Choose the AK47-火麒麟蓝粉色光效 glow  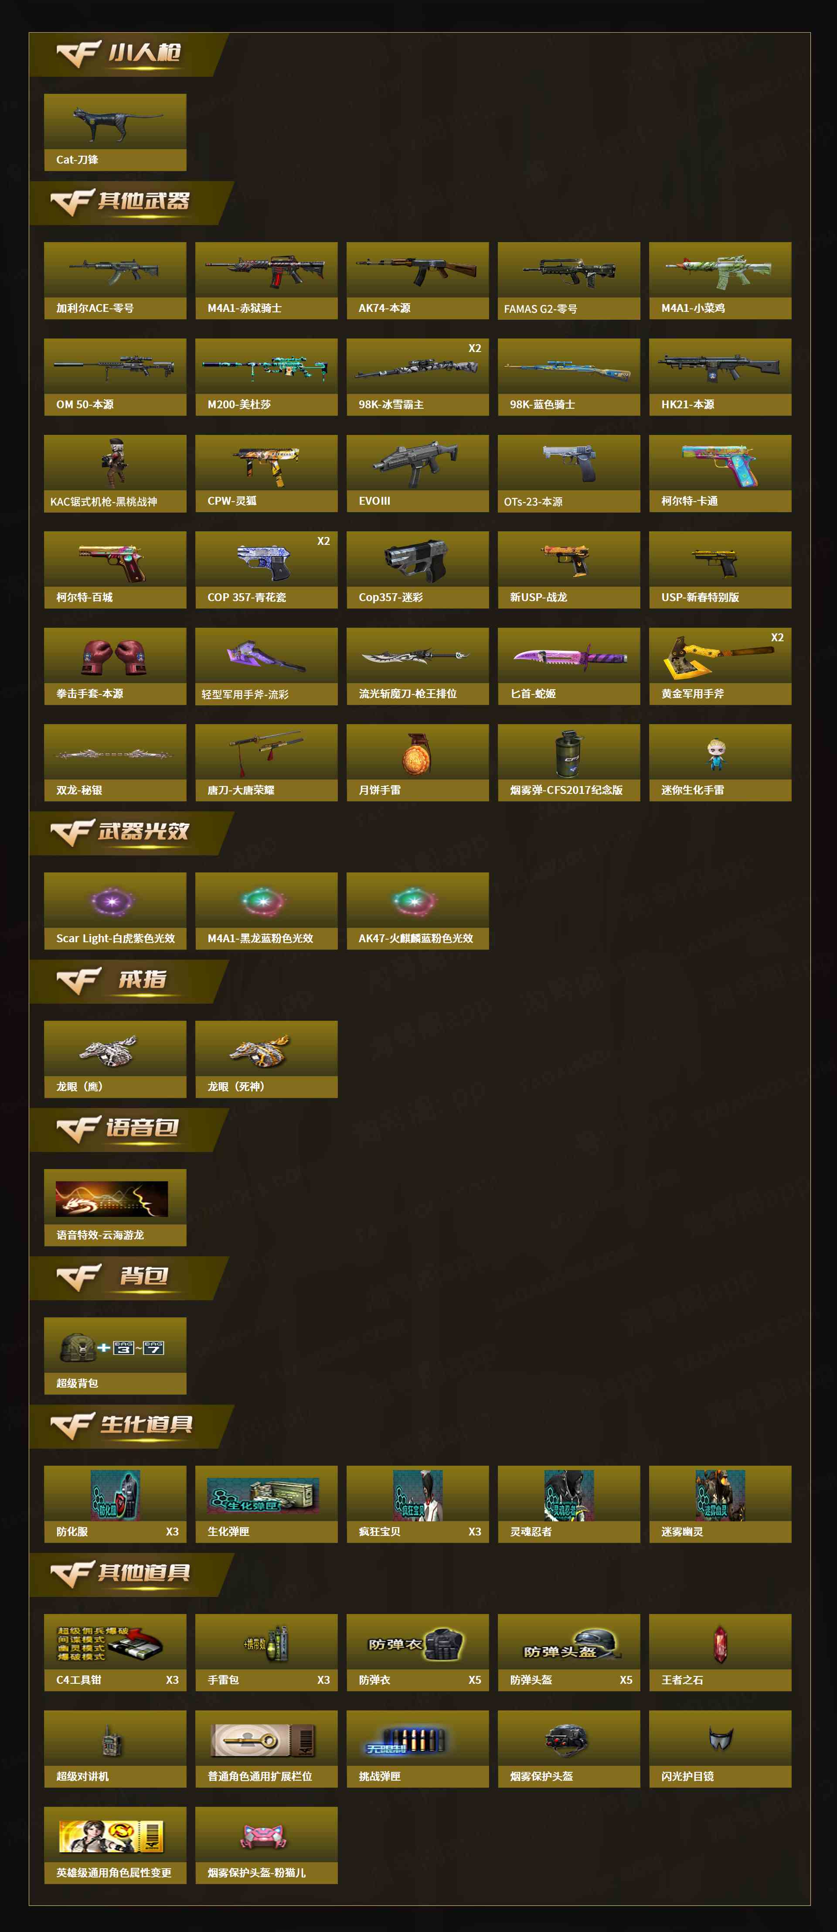(417, 910)
